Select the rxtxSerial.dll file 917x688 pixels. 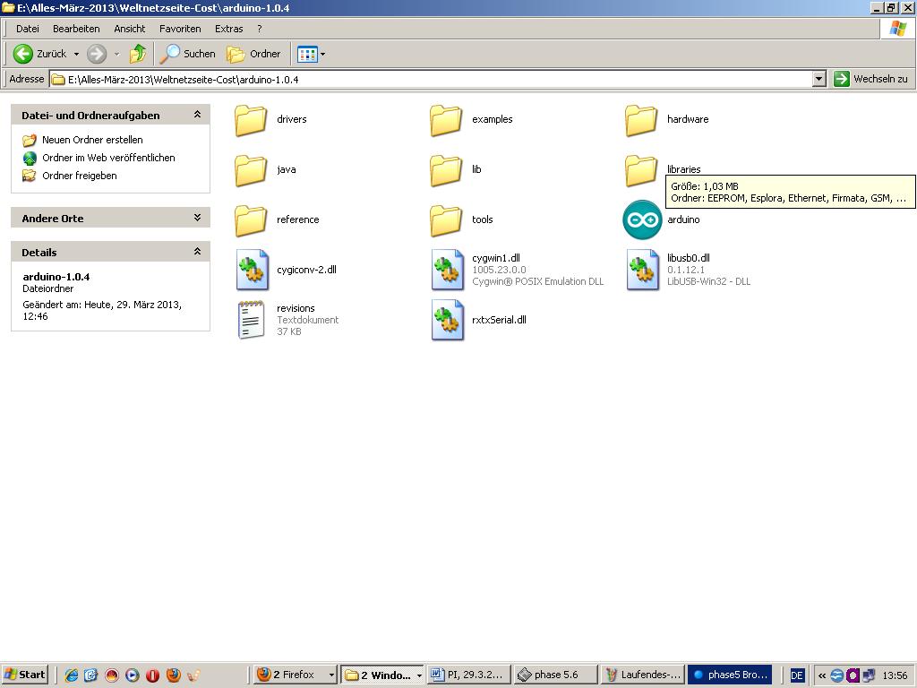coord(479,320)
